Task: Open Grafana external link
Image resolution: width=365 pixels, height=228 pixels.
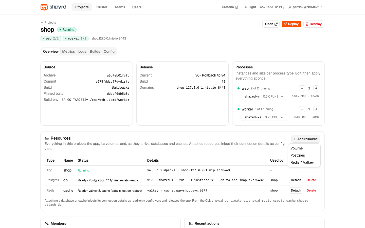Action: (230, 7)
